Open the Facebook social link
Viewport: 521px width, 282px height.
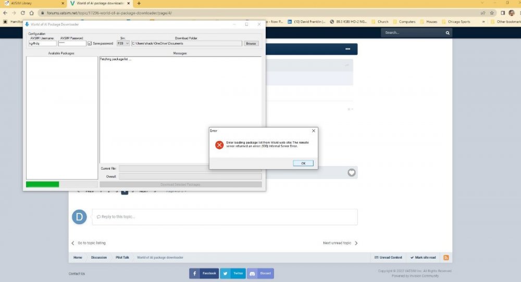pyautogui.click(x=203, y=273)
